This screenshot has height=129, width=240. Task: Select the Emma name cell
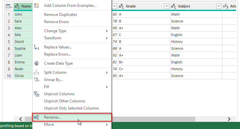(23, 62)
